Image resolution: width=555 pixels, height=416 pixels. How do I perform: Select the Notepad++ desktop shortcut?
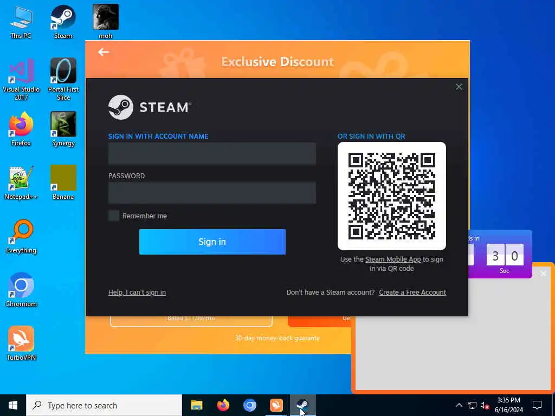click(21, 183)
